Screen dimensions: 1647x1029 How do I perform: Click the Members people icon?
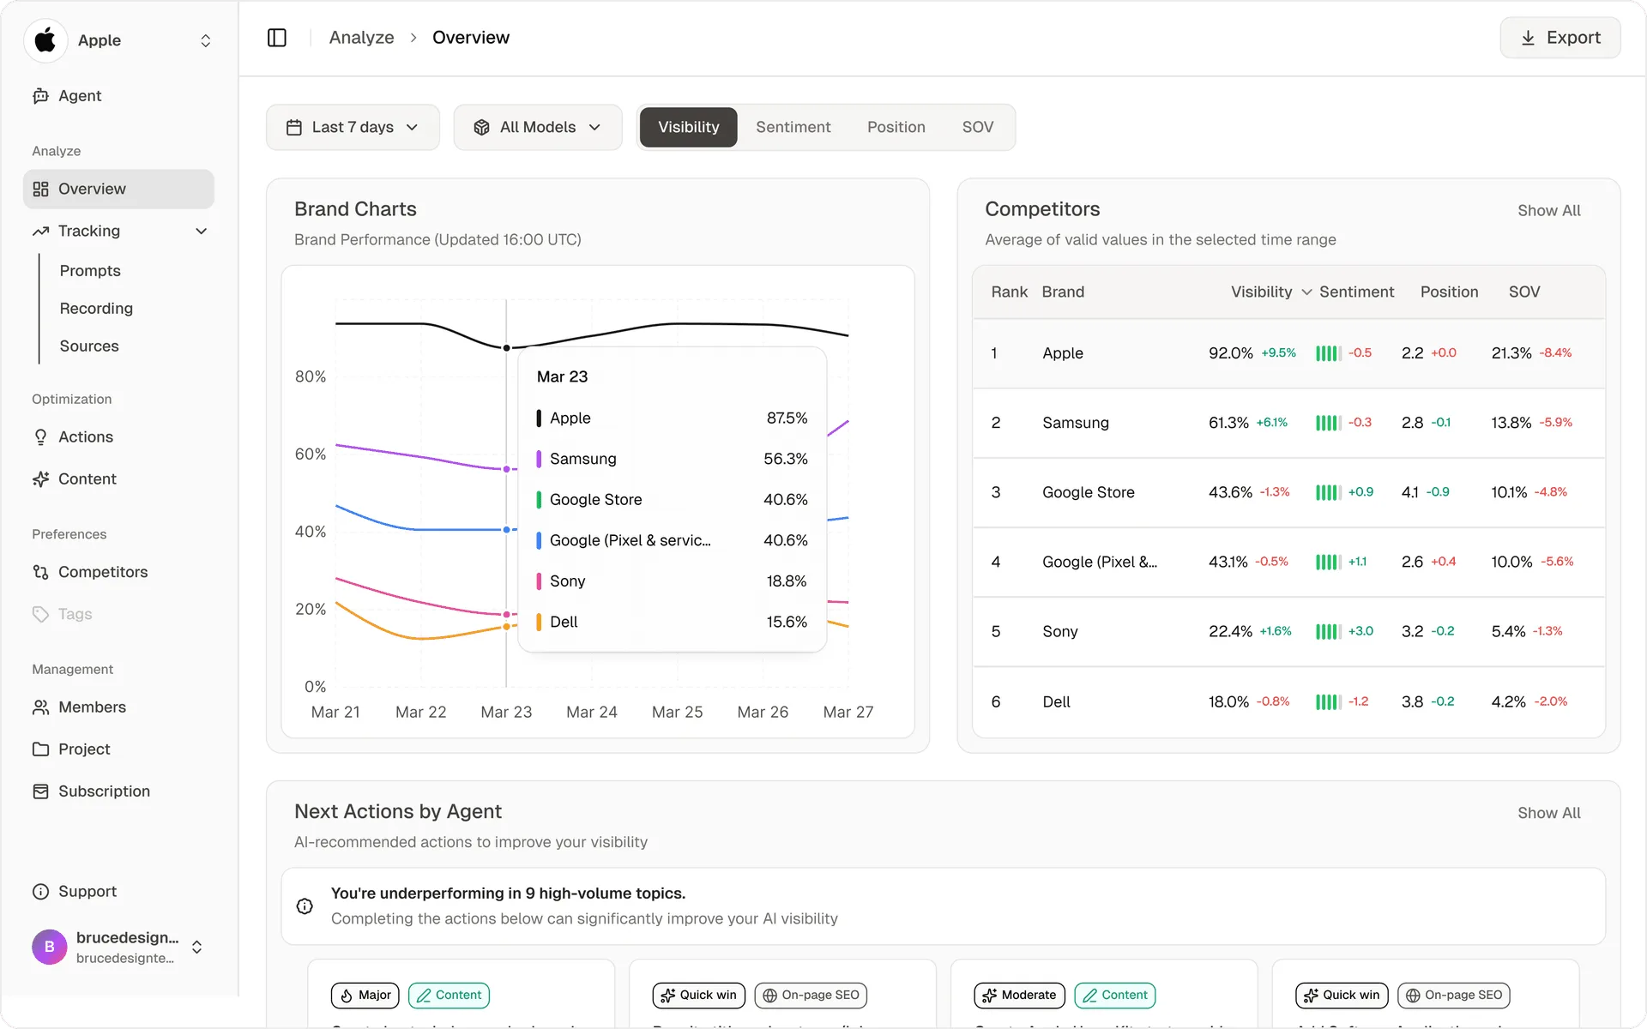[x=40, y=707]
